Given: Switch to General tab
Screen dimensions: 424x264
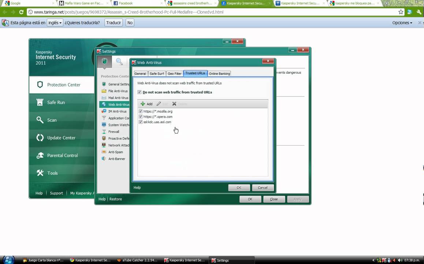Looking at the screenshot, I should pyautogui.click(x=140, y=74).
